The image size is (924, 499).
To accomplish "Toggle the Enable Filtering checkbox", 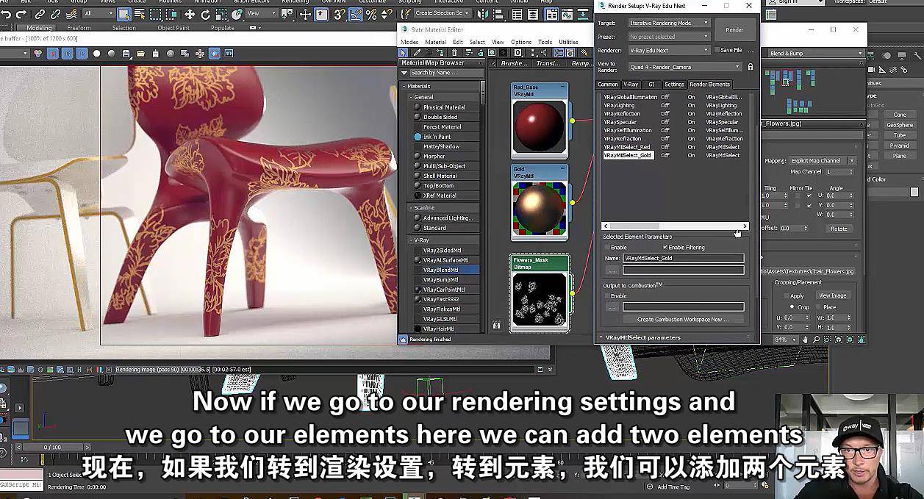I will coord(665,248).
